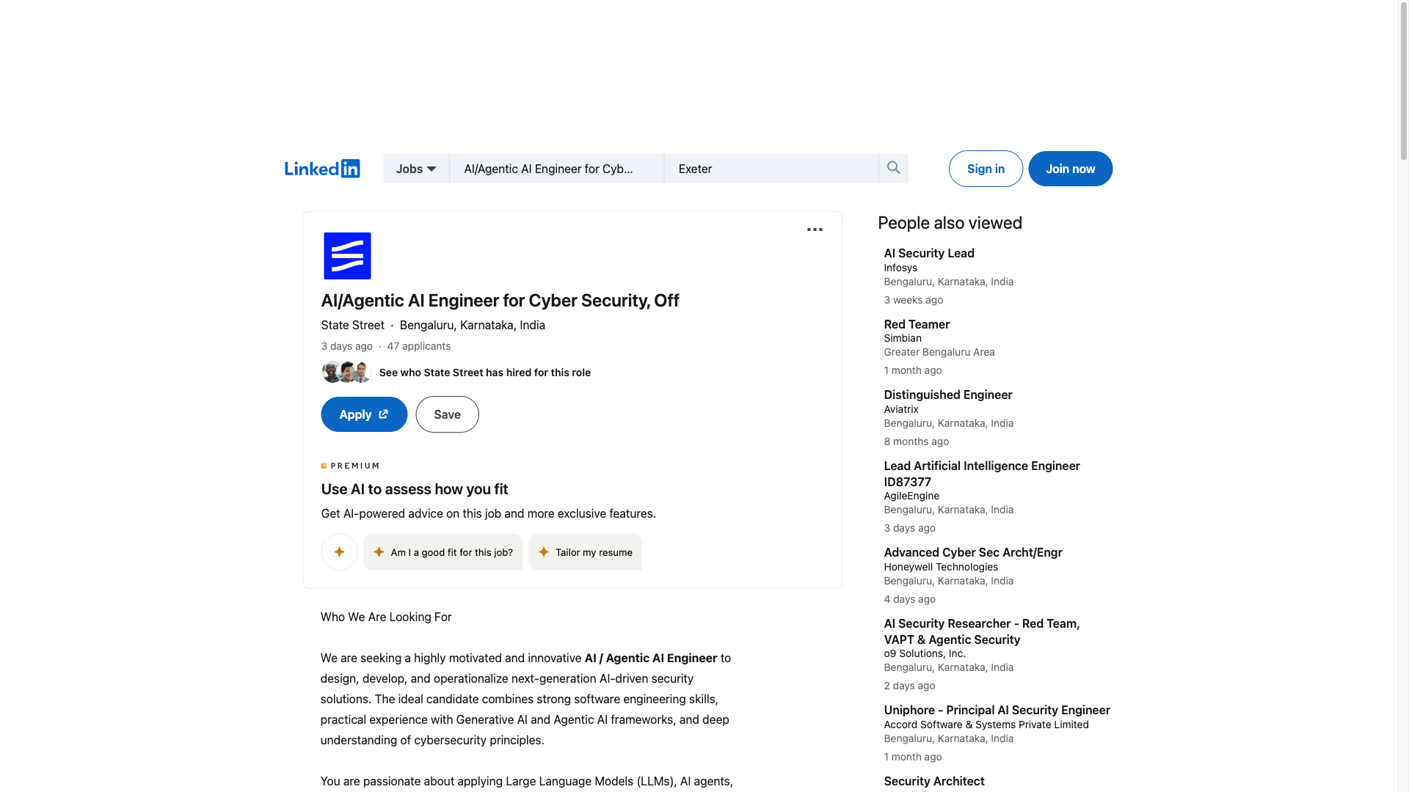Click Tailor my resume chip

click(x=585, y=552)
